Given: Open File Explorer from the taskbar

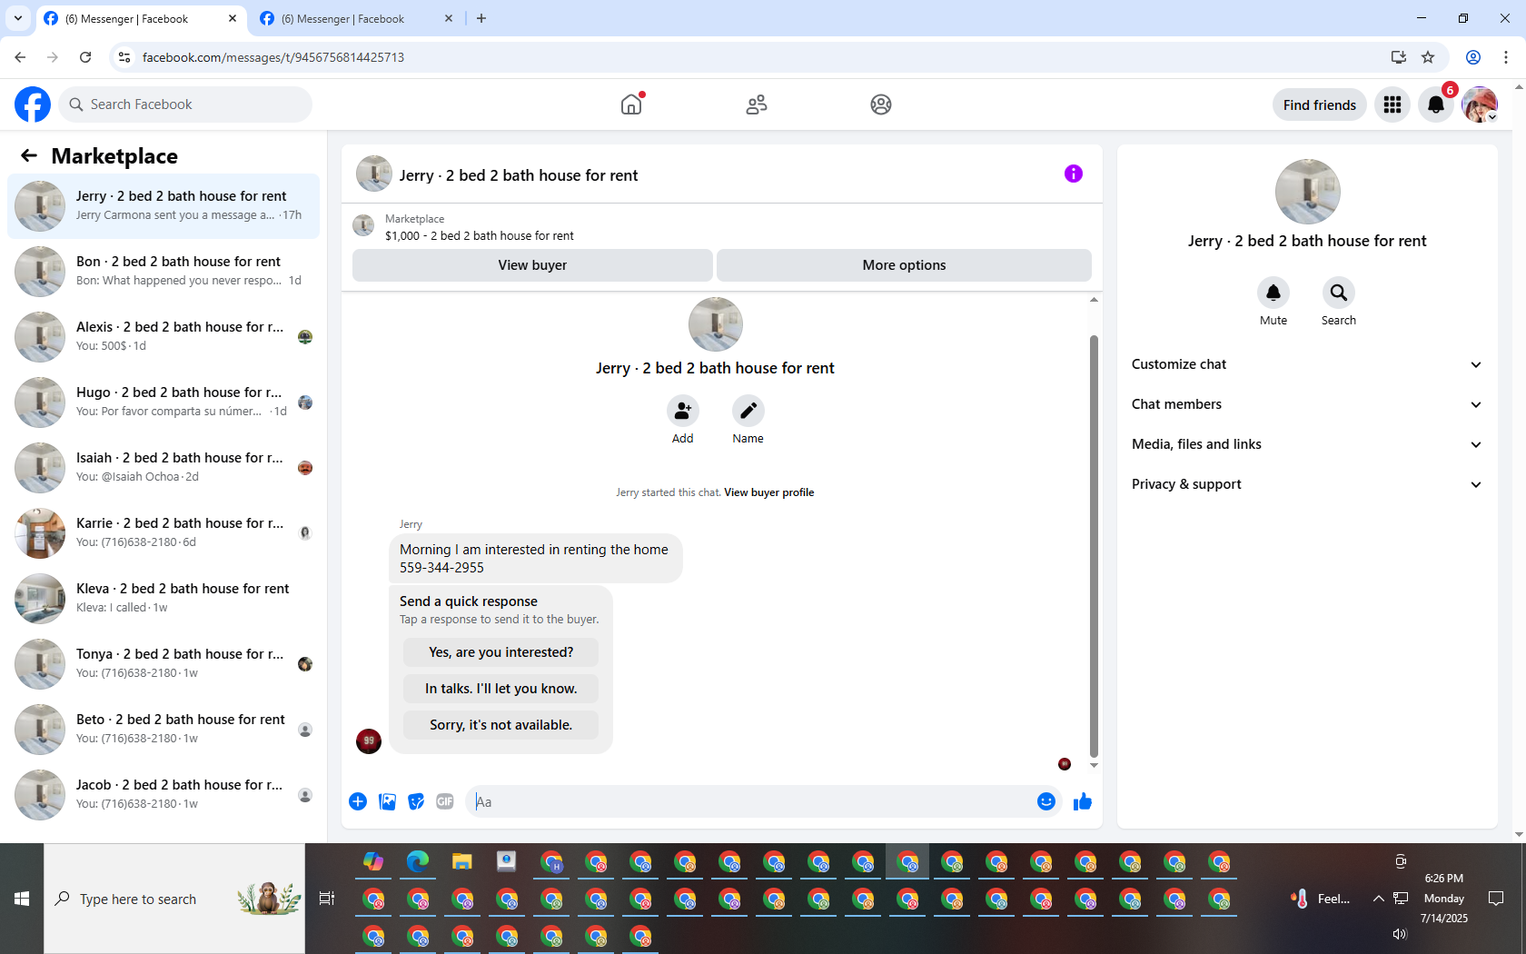Looking at the screenshot, I should pos(462,861).
